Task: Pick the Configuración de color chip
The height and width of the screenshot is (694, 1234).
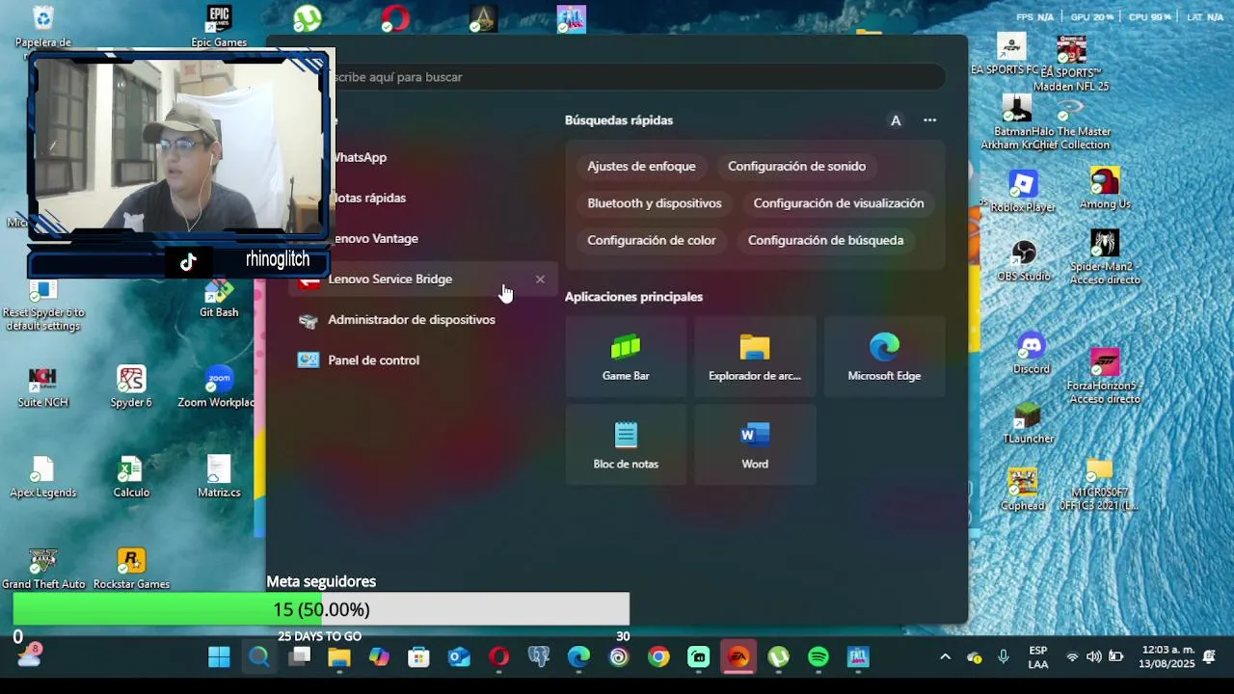Action: pyautogui.click(x=652, y=240)
